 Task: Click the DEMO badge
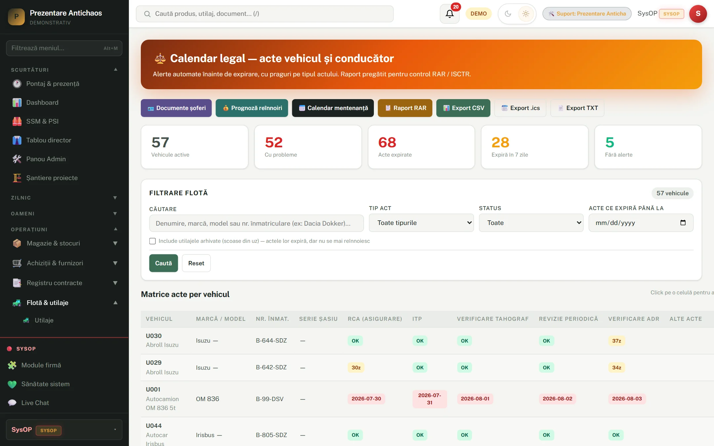(479, 14)
